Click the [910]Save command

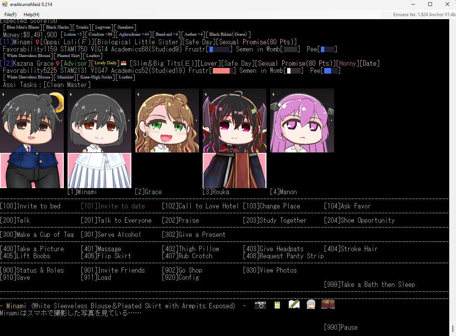tap(15, 277)
